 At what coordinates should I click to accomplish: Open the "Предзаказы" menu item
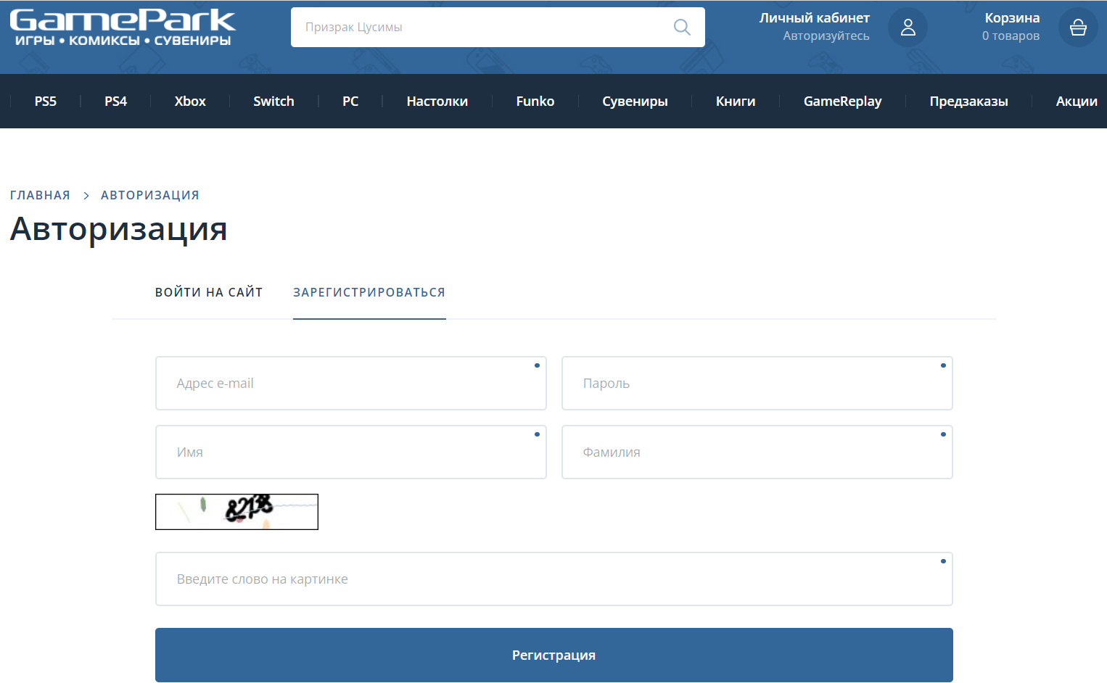pyautogui.click(x=969, y=102)
